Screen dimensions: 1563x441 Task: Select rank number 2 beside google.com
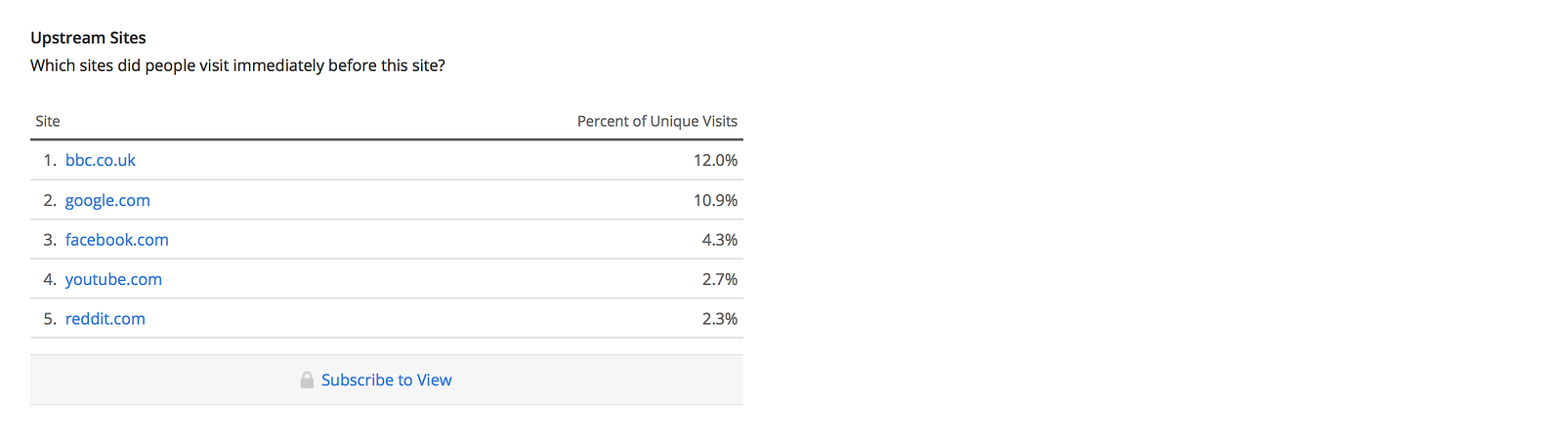(x=49, y=200)
